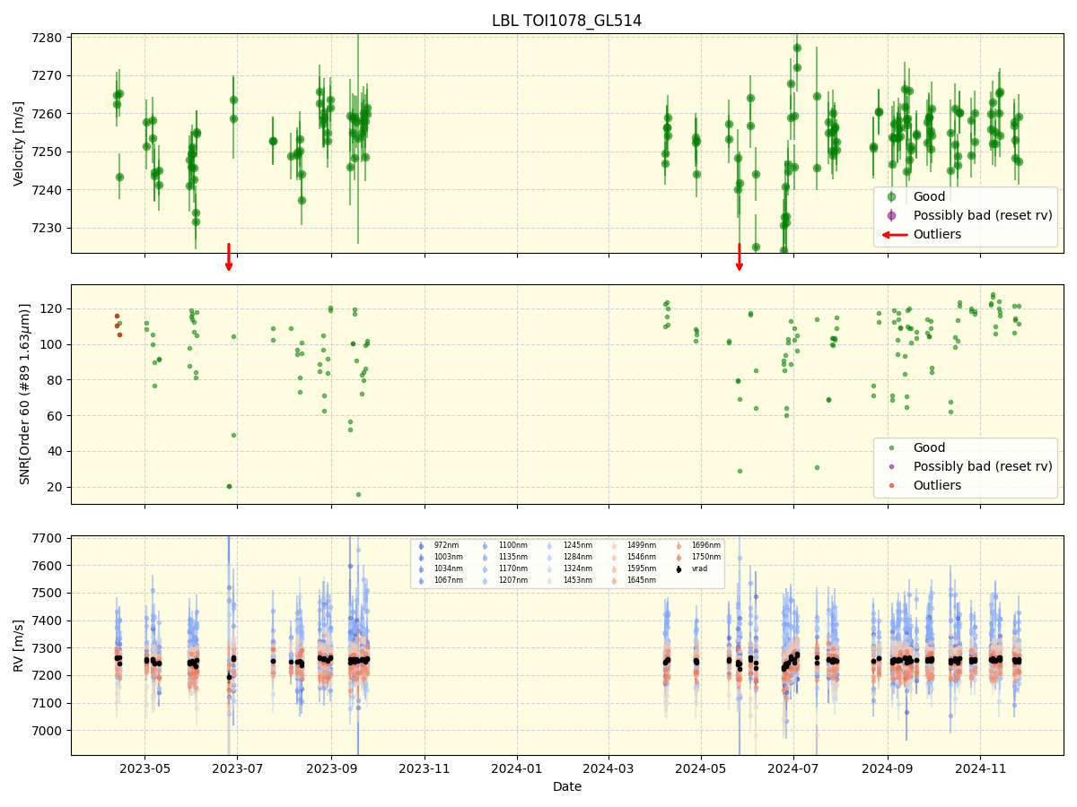The image size is (1077, 807).
Task: Click the 1645nm legend entry
Action: tap(642, 580)
